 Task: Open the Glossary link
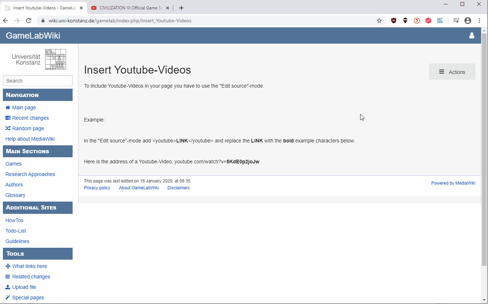[x=15, y=195]
